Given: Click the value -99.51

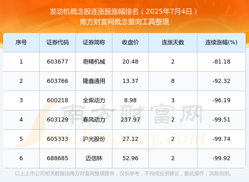Looking at the screenshot, I should tap(221, 120).
